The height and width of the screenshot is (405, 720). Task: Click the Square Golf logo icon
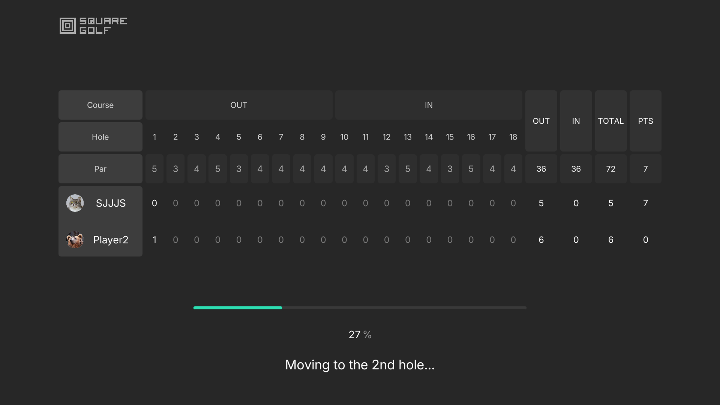tap(67, 25)
